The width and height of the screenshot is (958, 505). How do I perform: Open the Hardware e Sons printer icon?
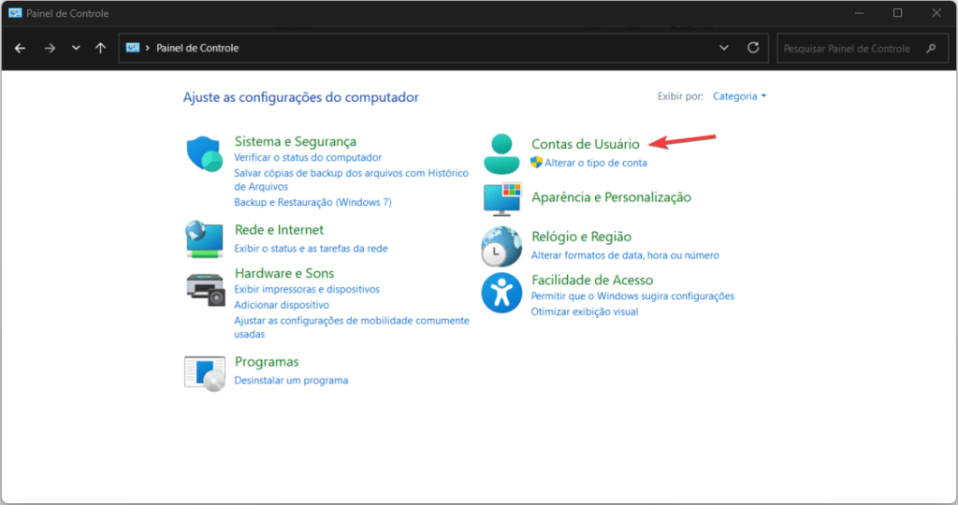[205, 290]
